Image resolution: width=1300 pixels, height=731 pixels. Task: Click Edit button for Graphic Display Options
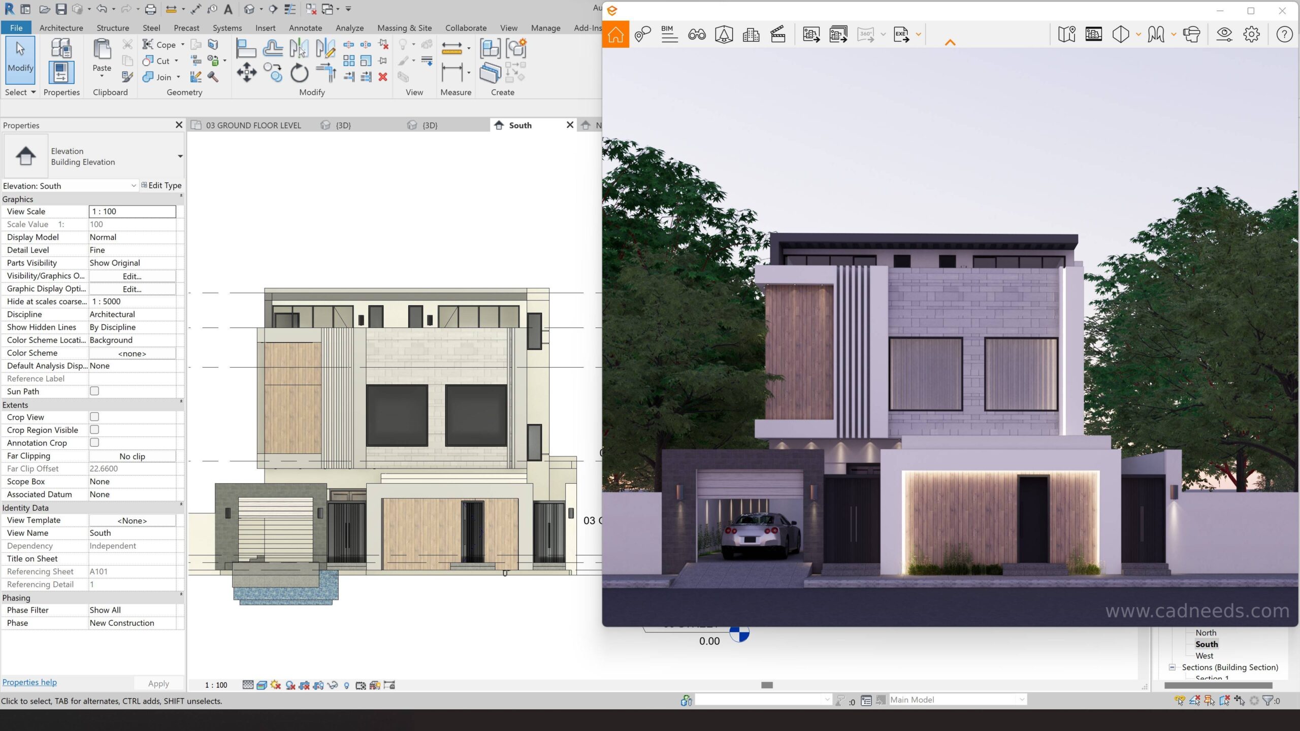coord(132,289)
